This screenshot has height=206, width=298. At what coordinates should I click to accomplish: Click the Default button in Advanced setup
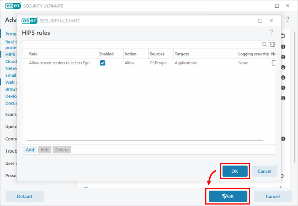(25, 196)
